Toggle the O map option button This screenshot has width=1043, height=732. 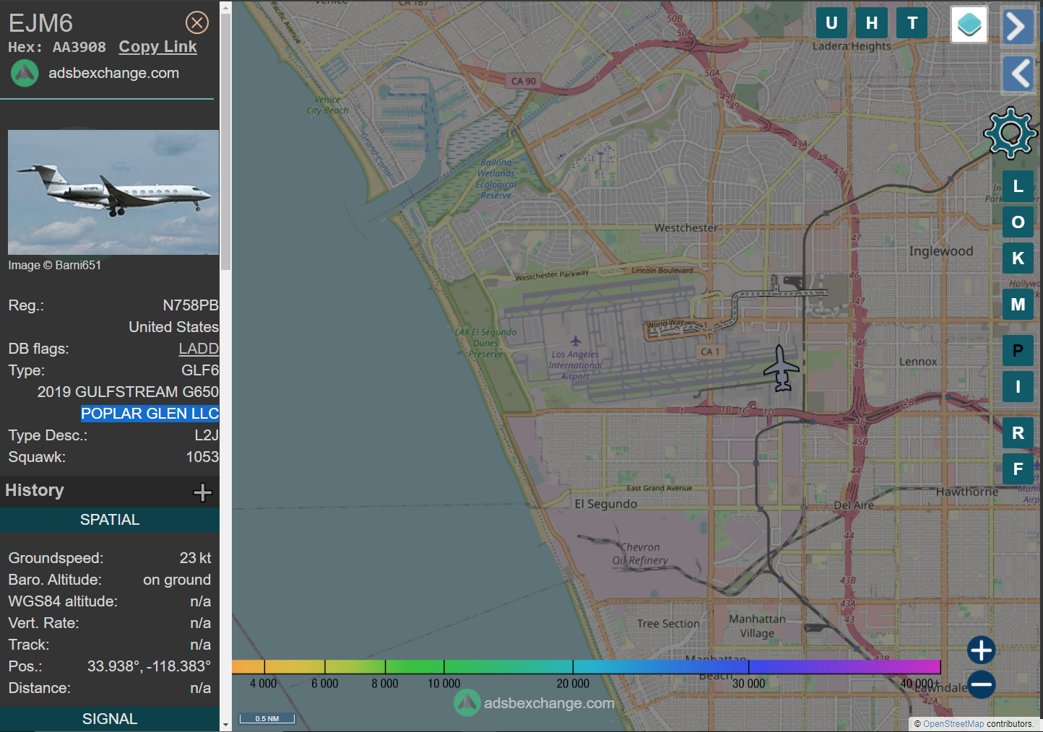point(1018,222)
